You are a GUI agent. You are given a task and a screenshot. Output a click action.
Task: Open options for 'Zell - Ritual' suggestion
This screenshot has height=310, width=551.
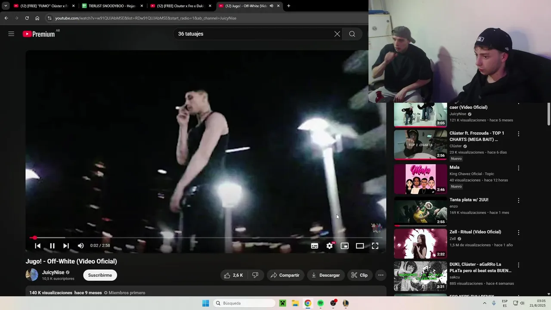[x=518, y=232]
